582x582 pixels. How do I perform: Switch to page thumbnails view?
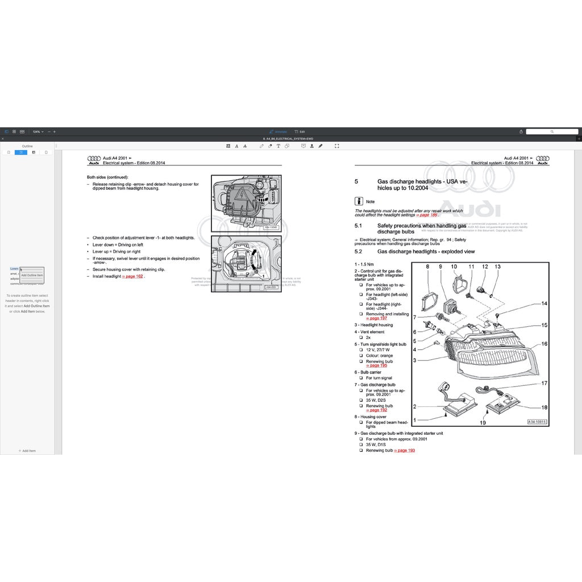coord(14,131)
